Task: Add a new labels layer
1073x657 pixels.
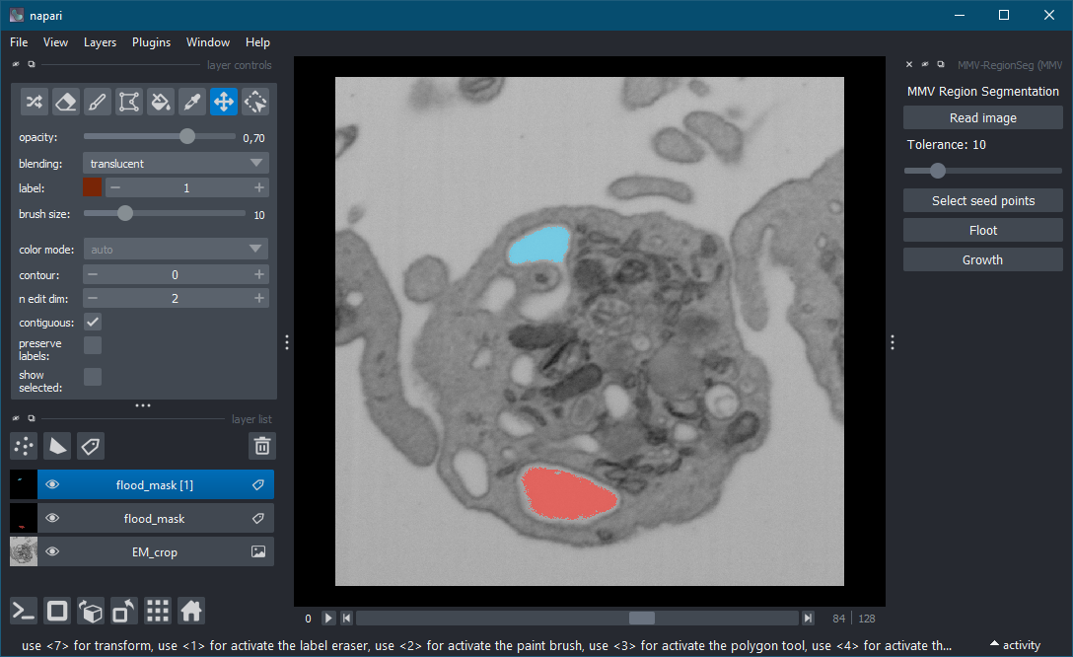Action: 91,446
